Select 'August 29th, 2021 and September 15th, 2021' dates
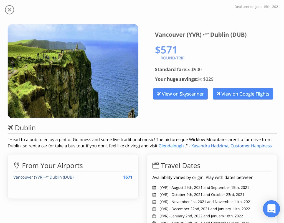 tap(210, 187)
